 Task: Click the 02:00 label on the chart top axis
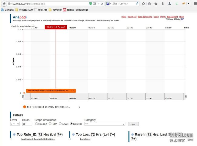pyautogui.click(x=73, y=28)
